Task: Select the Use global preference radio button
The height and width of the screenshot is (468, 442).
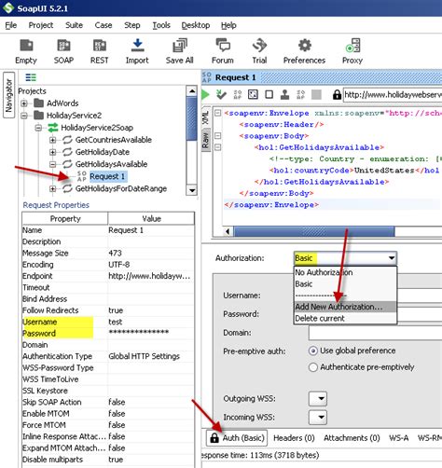Action: [313, 351]
